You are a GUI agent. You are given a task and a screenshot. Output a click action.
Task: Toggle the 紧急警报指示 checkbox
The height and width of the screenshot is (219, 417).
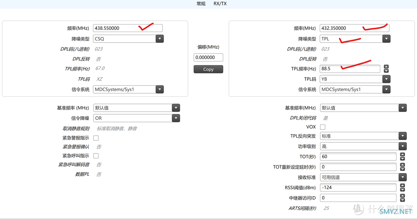(96, 138)
